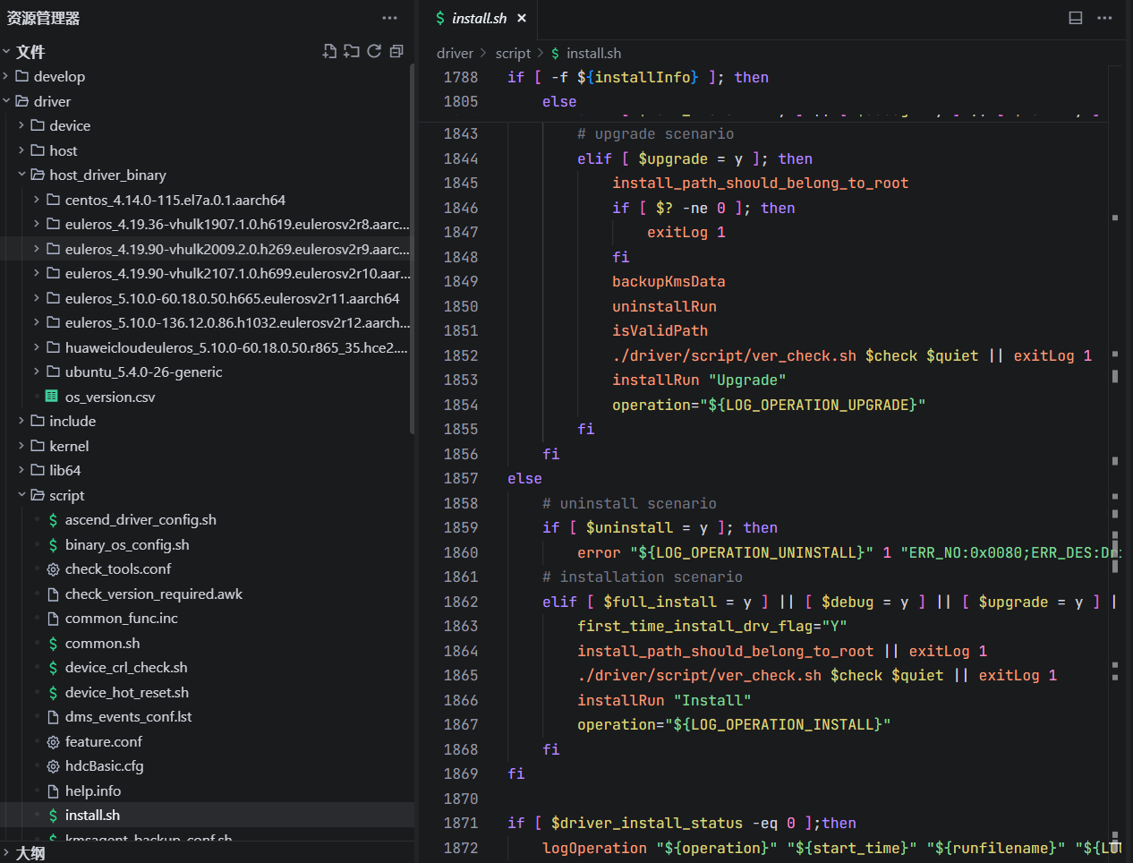Click the backupKmsData code line
Screen dimensions: 1133x863
669,282
